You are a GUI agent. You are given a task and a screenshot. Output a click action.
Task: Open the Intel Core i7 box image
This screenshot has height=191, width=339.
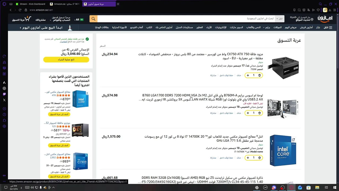[x=283, y=150]
